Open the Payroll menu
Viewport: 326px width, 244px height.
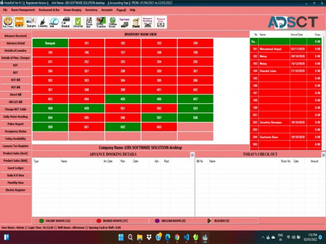point(121,10)
